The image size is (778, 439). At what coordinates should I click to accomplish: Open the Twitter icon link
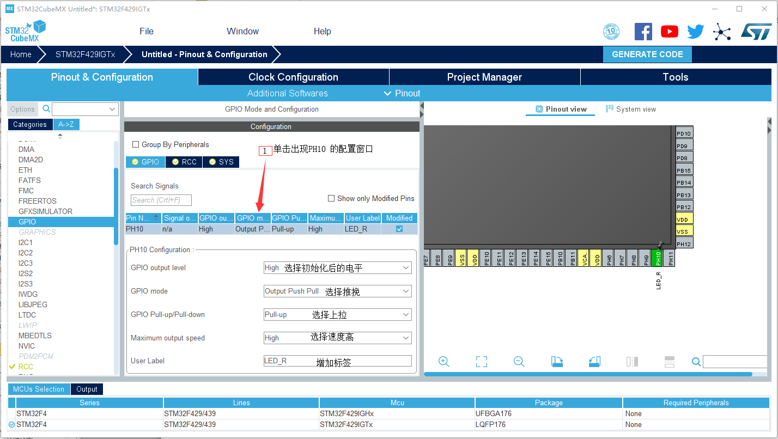[x=696, y=32]
